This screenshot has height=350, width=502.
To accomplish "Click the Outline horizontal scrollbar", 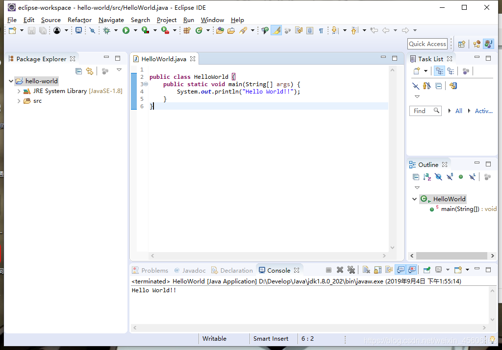I will pos(452,256).
